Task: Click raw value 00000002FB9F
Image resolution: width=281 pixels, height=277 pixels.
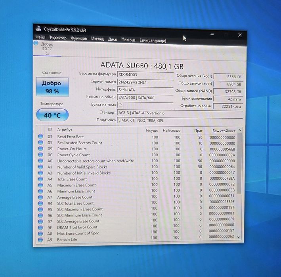Action: (x=222, y=202)
